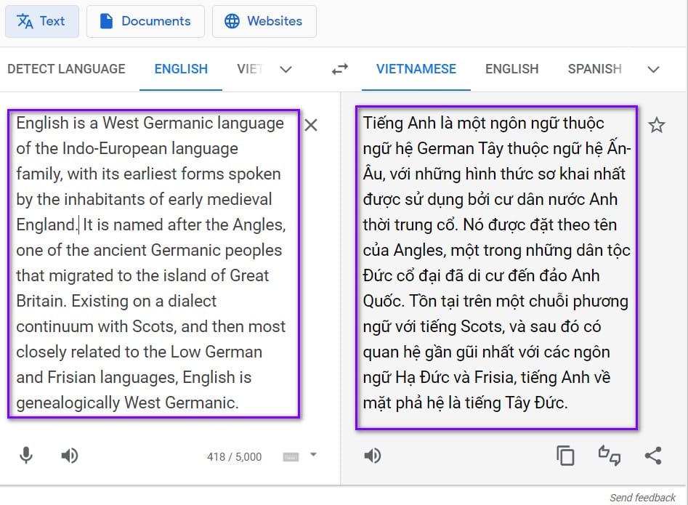Open the Send feedback link
This screenshot has height=505, width=688.
pos(642,498)
